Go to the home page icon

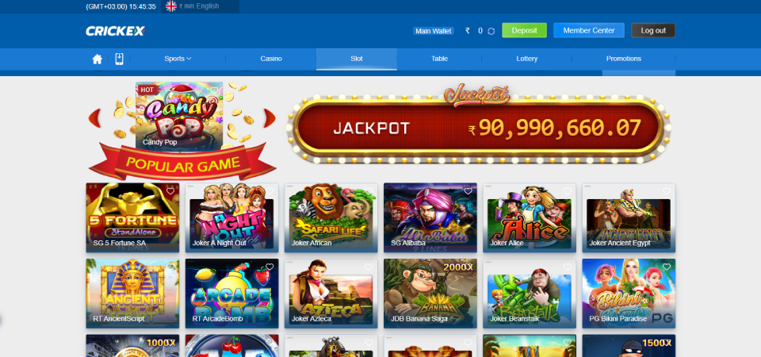tap(97, 59)
